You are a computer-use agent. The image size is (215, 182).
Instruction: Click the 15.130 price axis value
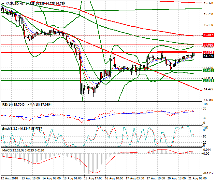pyautogui.click(x=208, y=25)
